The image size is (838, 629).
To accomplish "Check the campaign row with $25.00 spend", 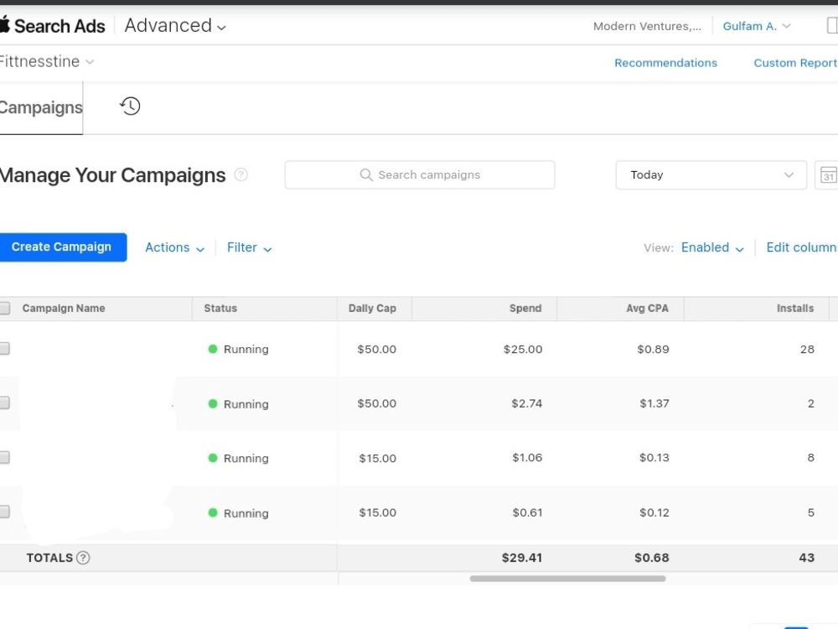I will (4, 349).
